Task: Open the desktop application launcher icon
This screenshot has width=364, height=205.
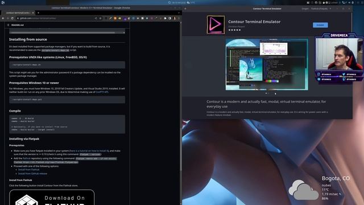Action: coord(3,2)
